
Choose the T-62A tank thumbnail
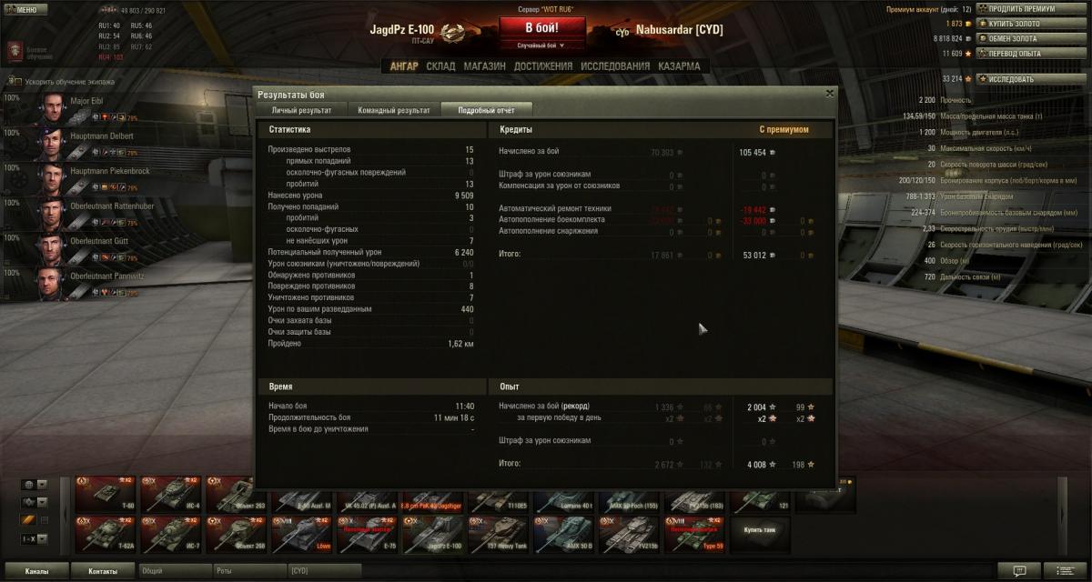tap(105, 536)
